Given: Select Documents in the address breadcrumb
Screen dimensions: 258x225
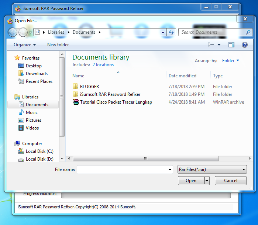Looking at the screenshot, I should pyautogui.click(x=84, y=32).
